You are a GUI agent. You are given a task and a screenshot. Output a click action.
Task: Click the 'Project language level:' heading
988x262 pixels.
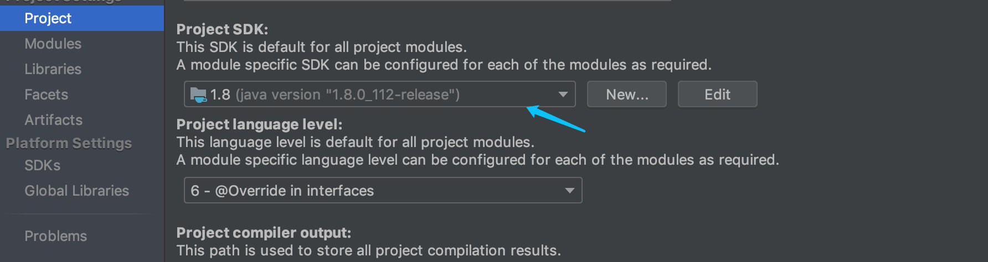[x=259, y=124]
